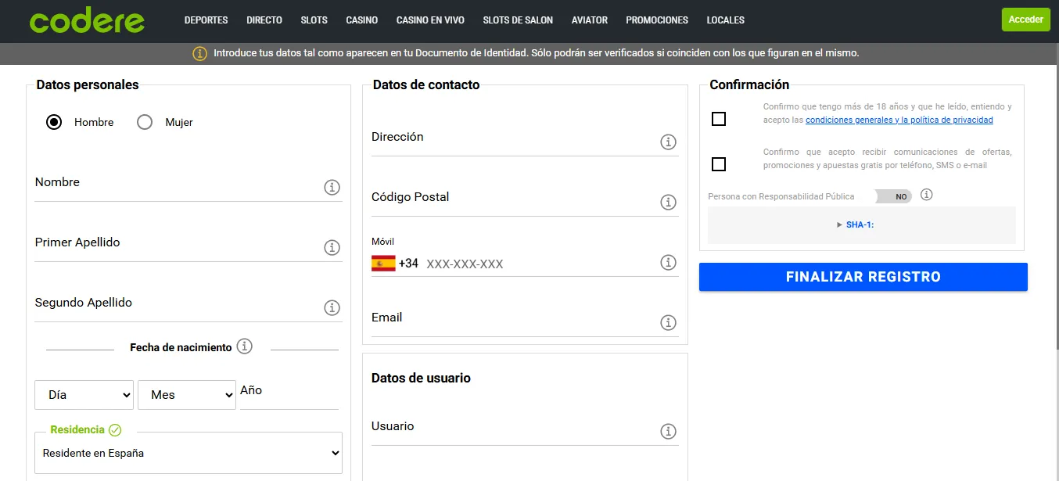The width and height of the screenshot is (1059, 481).
Task: Click the info icon beside Primer Apellido
Action: coord(332,247)
